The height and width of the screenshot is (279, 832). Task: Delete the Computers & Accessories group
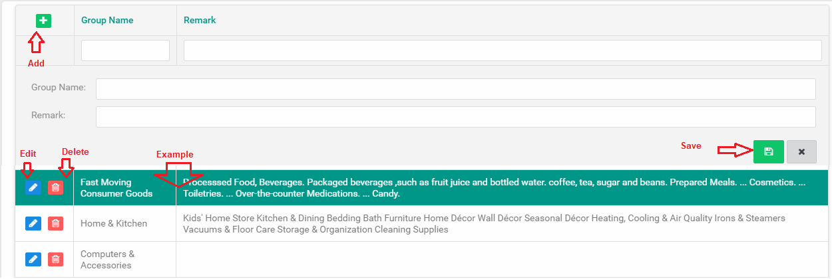(55, 259)
